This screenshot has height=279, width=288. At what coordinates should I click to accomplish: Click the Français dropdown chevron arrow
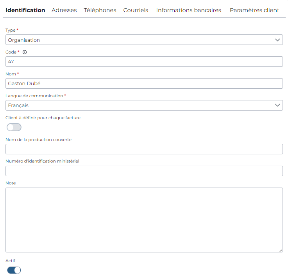click(x=277, y=105)
